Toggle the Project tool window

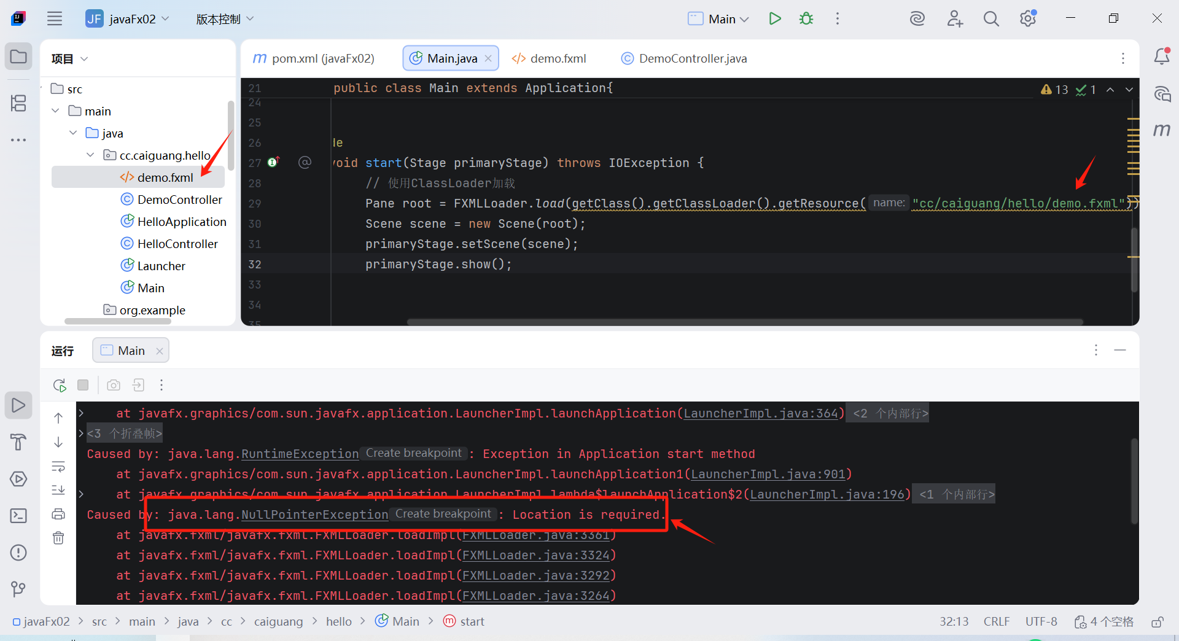pos(18,57)
